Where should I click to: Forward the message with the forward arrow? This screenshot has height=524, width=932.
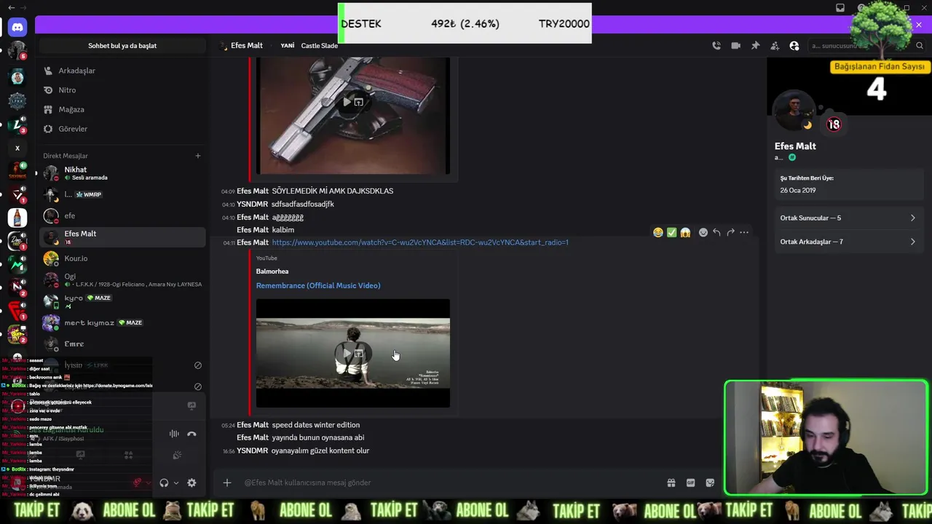point(730,232)
